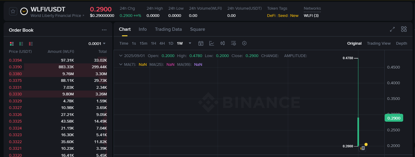Open chart display settings list icon
The height and width of the screenshot is (157, 415).
pyautogui.click(x=233, y=43)
